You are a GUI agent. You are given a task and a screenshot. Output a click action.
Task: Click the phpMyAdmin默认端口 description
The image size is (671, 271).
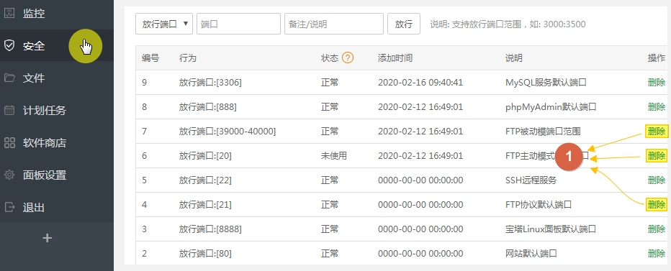tap(551, 107)
